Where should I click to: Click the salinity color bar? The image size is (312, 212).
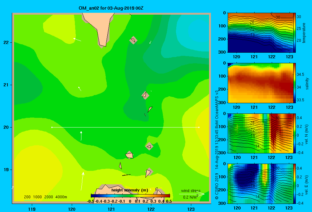click(x=295, y=83)
